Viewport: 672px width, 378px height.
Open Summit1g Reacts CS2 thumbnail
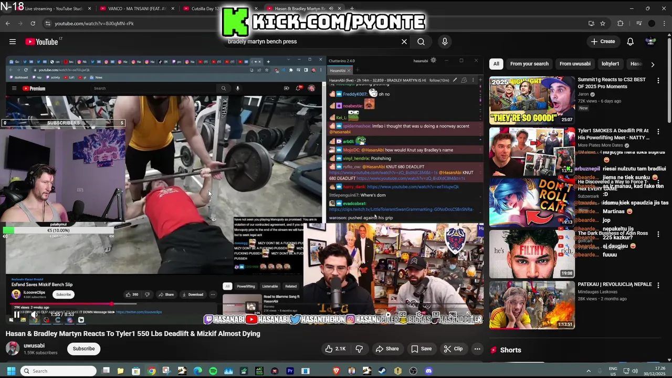532,100
